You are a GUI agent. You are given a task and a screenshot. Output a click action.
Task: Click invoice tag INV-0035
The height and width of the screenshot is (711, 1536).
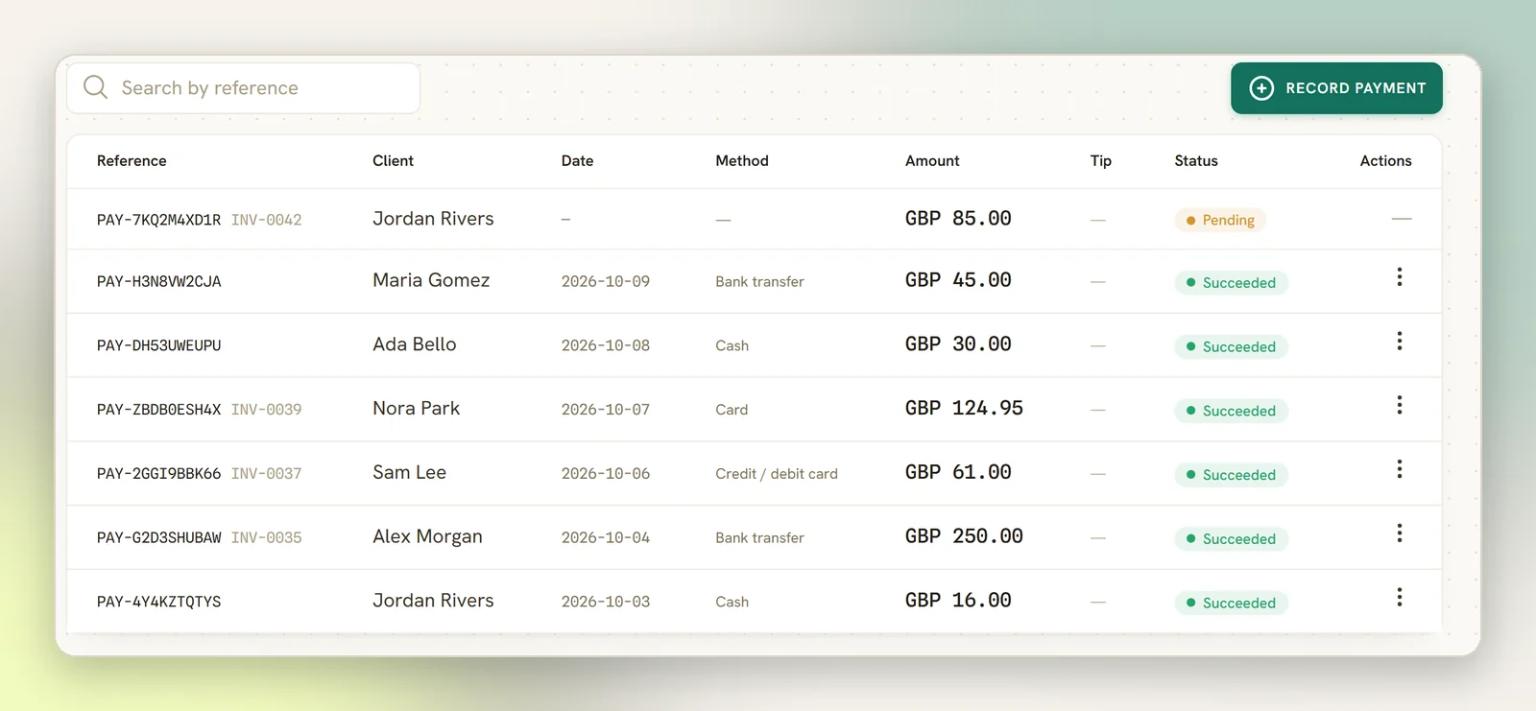[266, 538]
